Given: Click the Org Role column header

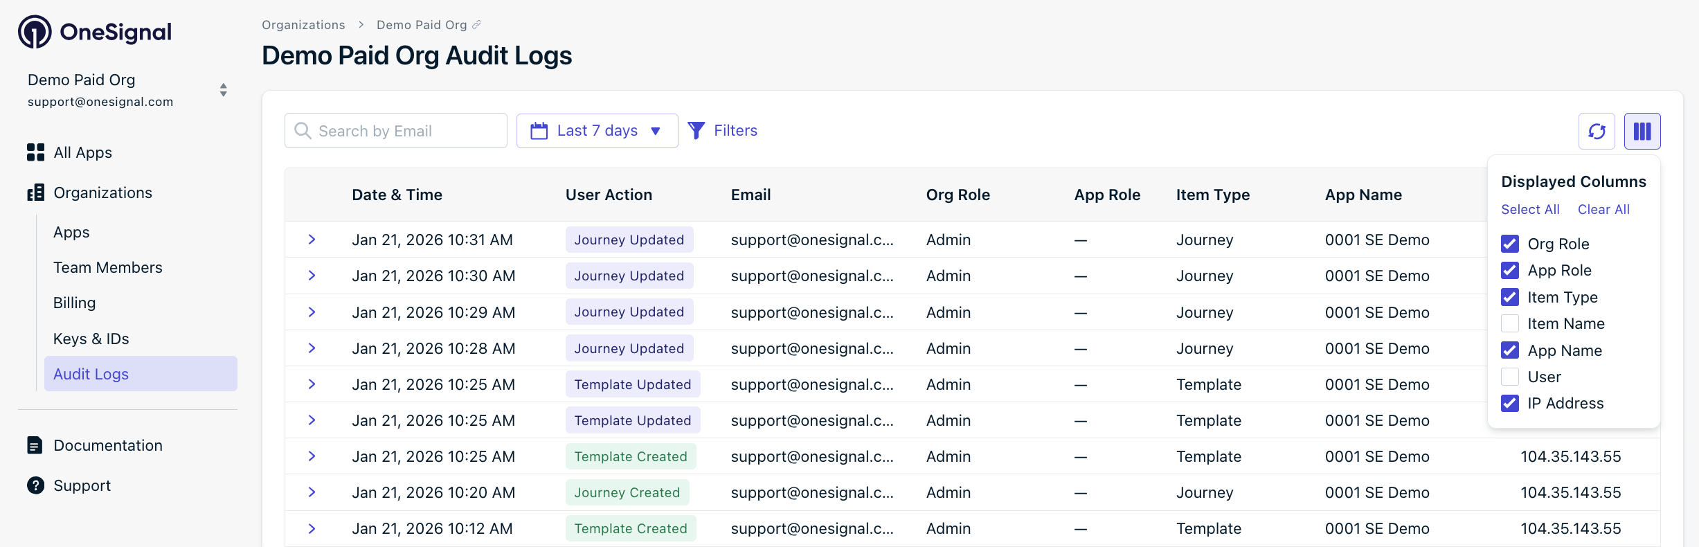Looking at the screenshot, I should (x=958, y=195).
